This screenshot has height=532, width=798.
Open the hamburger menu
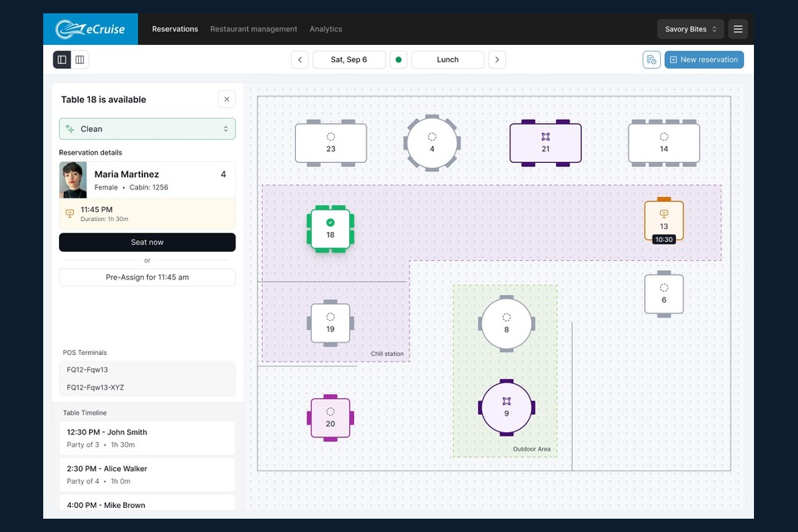click(737, 29)
